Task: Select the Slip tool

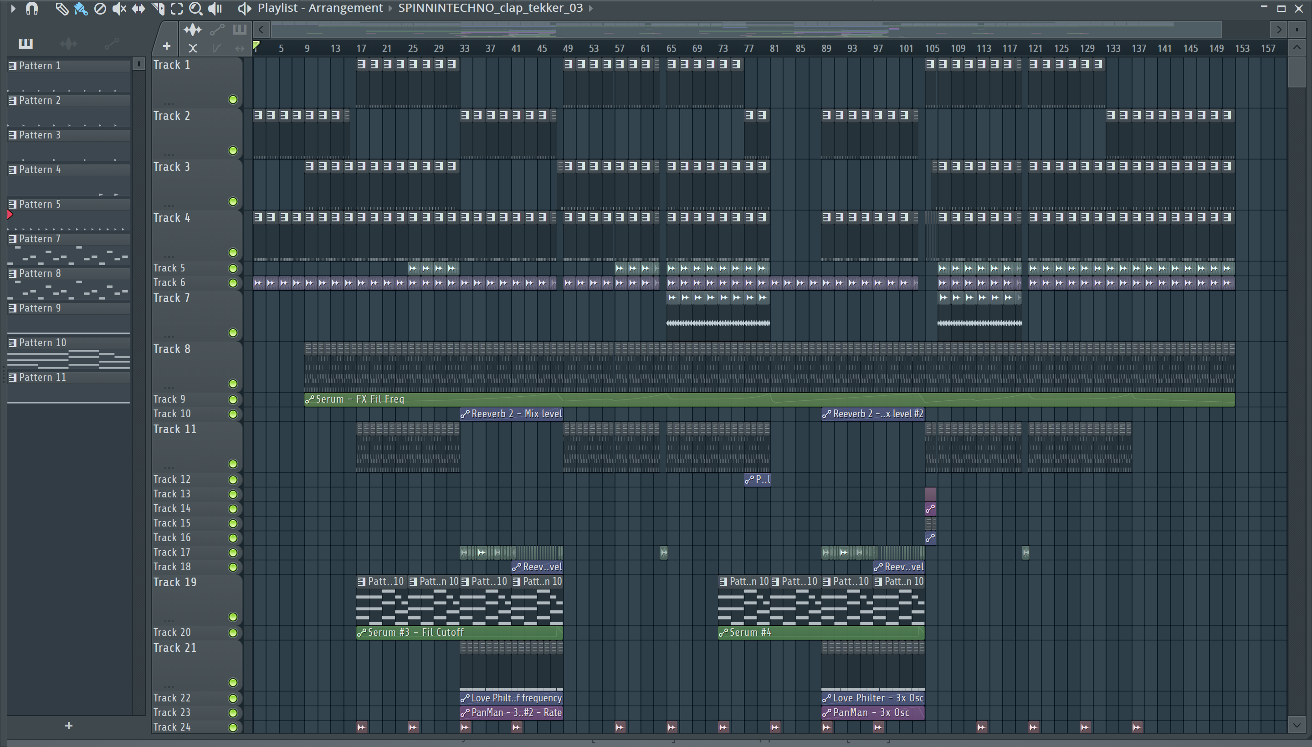Action: pyautogui.click(x=138, y=8)
